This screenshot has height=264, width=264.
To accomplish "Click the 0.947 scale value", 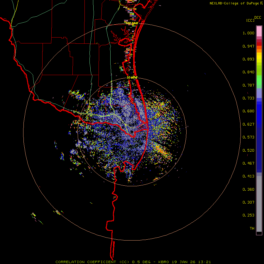I will coord(248,46).
